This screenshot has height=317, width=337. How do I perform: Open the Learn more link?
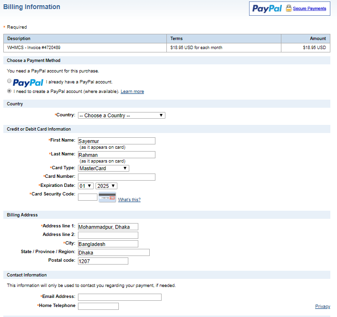(132, 92)
